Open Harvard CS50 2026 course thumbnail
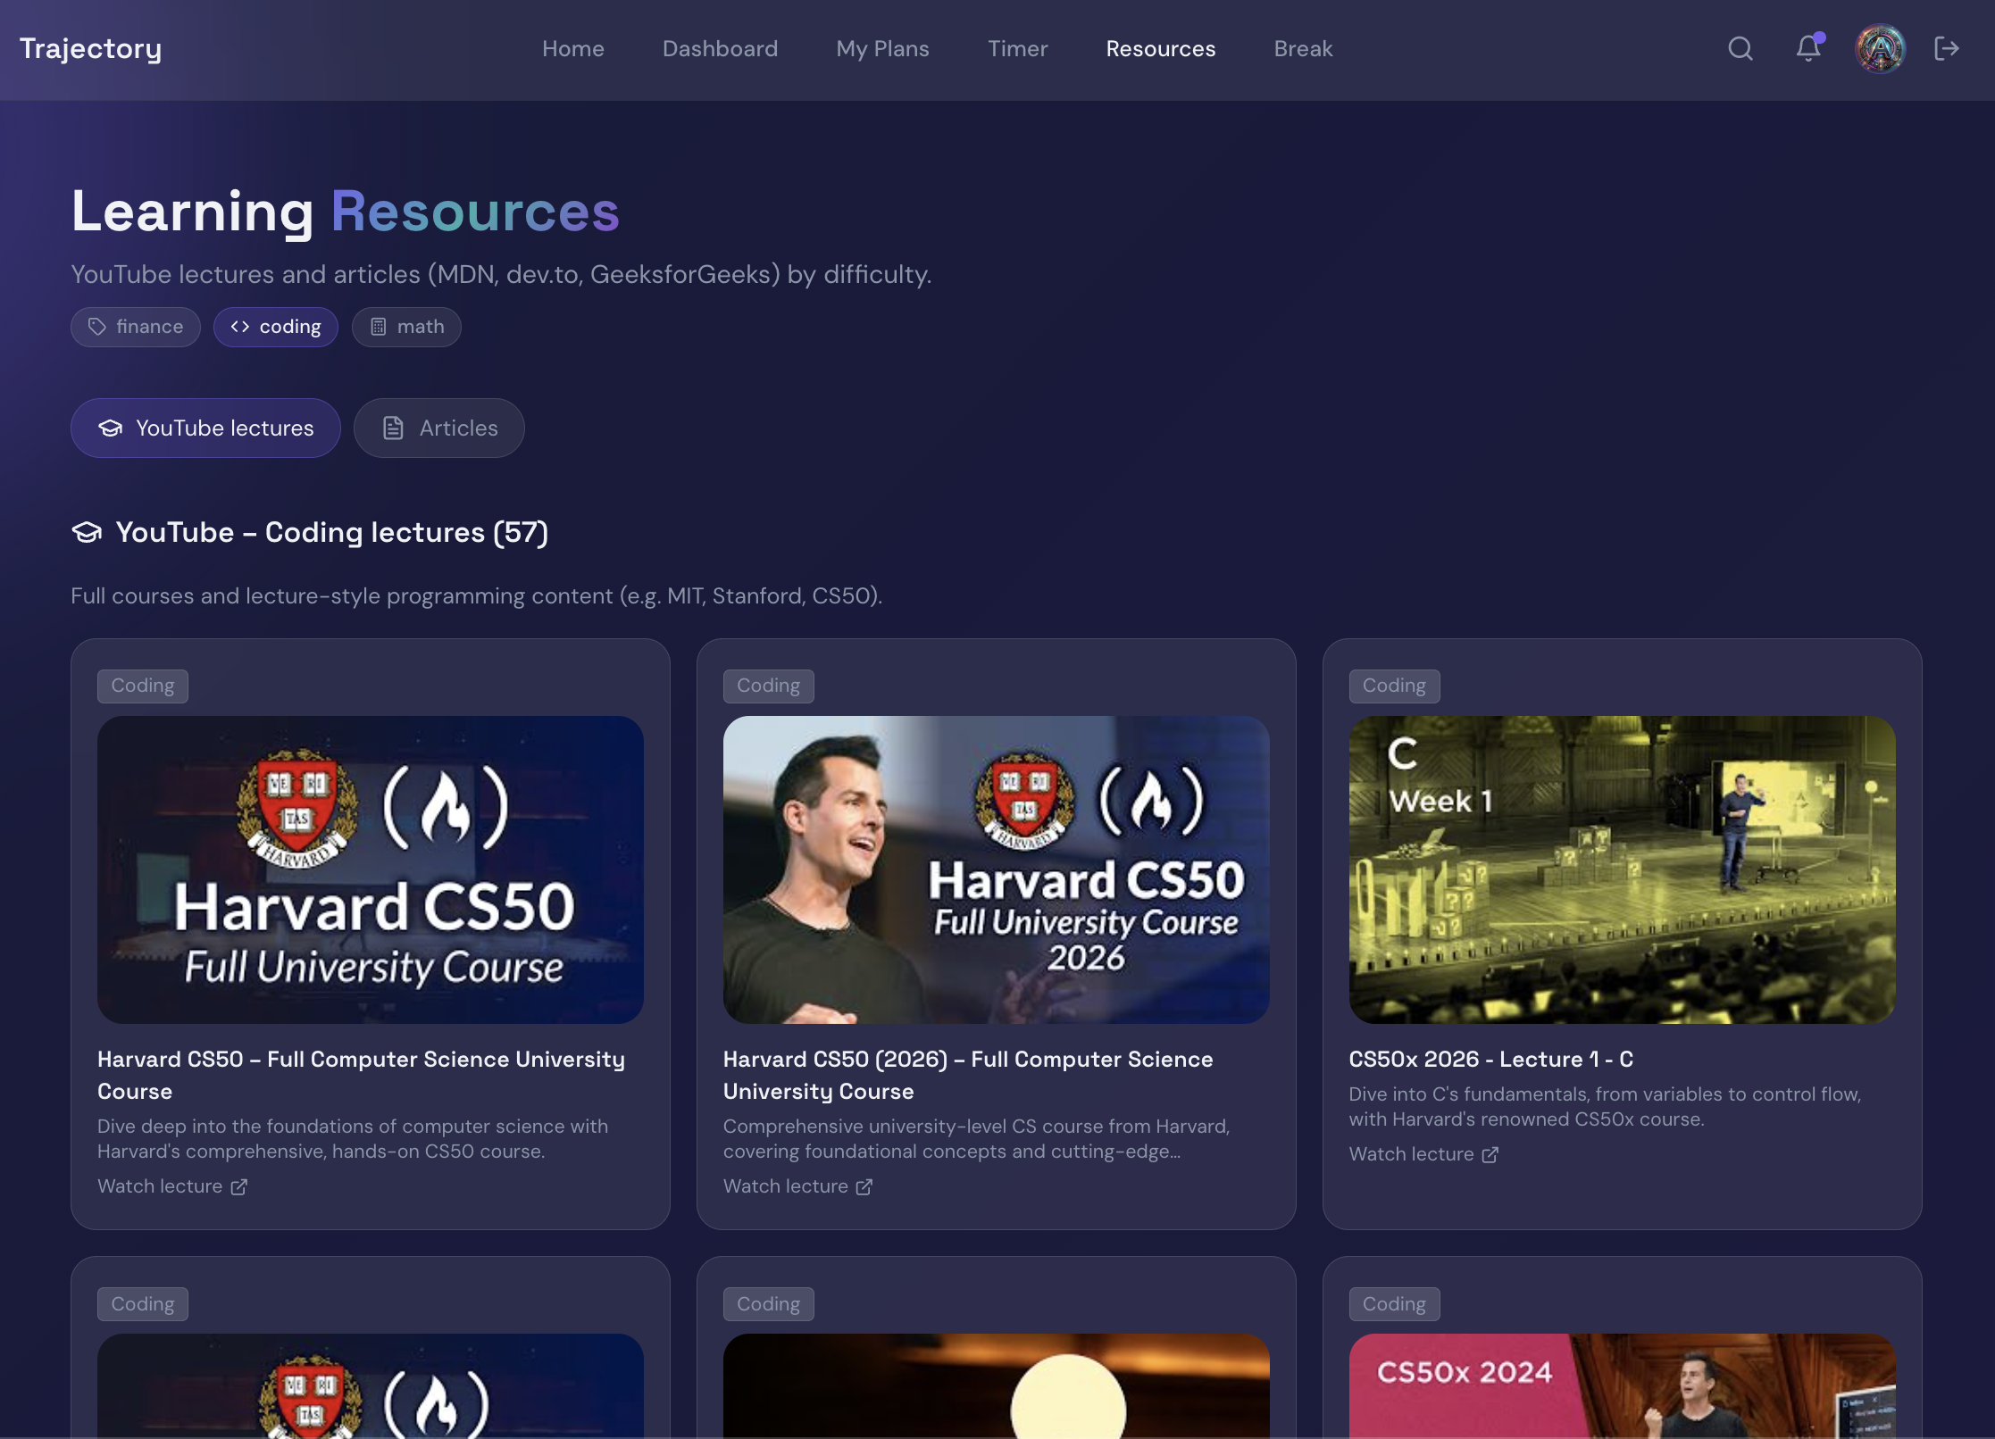The width and height of the screenshot is (1995, 1439). (x=996, y=869)
